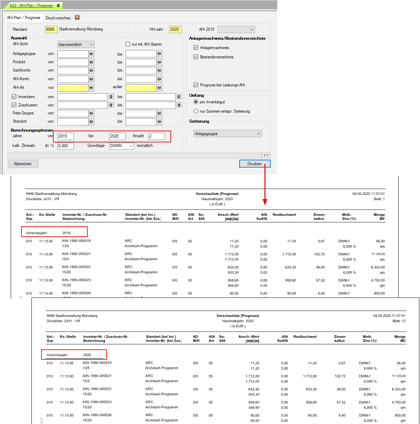The height and width of the screenshot is (424, 420).
Task: Open lookup for Standort von field
Action: pos(91,122)
